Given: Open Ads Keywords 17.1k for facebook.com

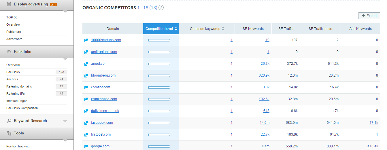Looking at the screenshot, I should pos(374,123).
